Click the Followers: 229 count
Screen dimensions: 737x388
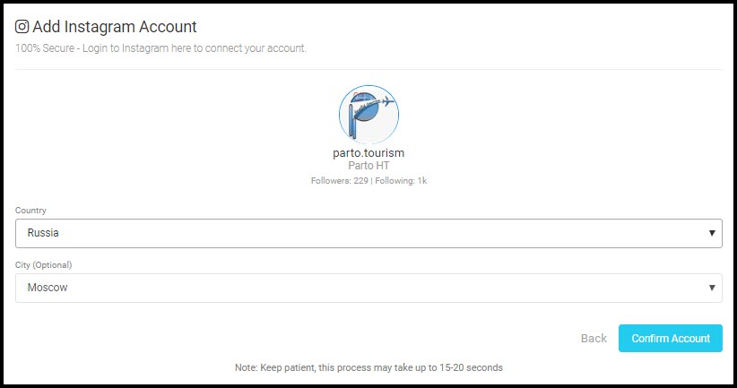click(x=338, y=180)
